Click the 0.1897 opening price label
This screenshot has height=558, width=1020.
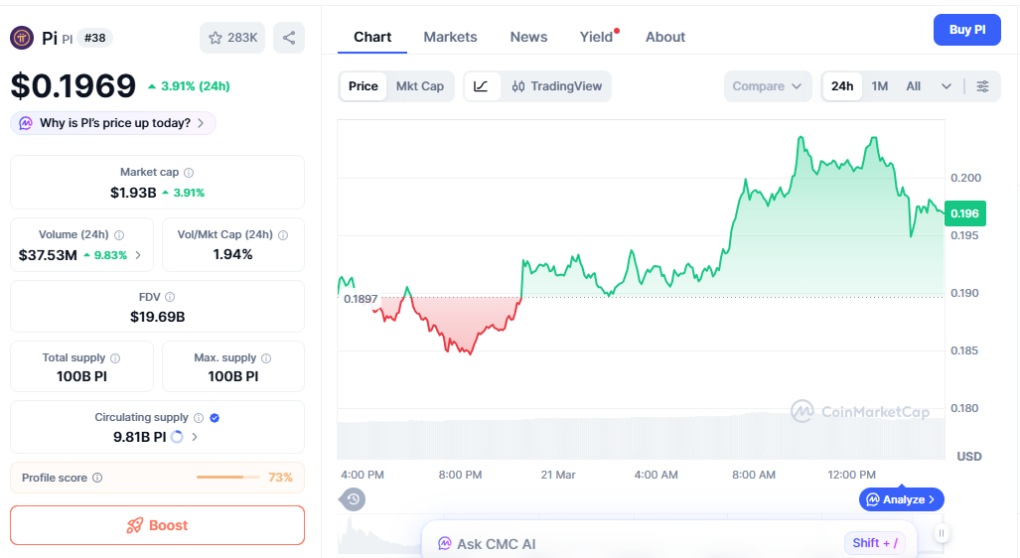click(361, 299)
